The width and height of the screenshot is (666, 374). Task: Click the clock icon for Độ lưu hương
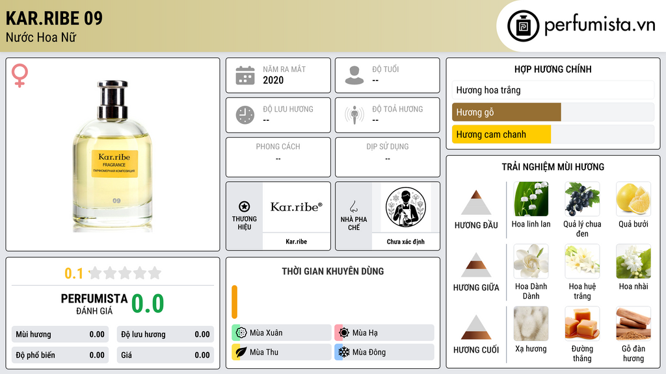pyautogui.click(x=245, y=115)
